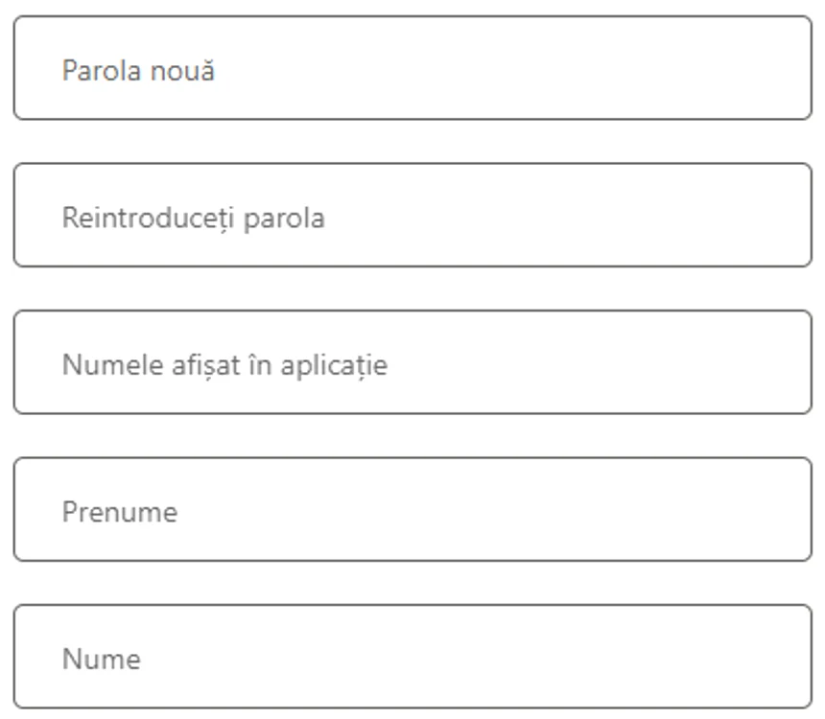Focus the Reintroduceți parola field

[x=412, y=215]
